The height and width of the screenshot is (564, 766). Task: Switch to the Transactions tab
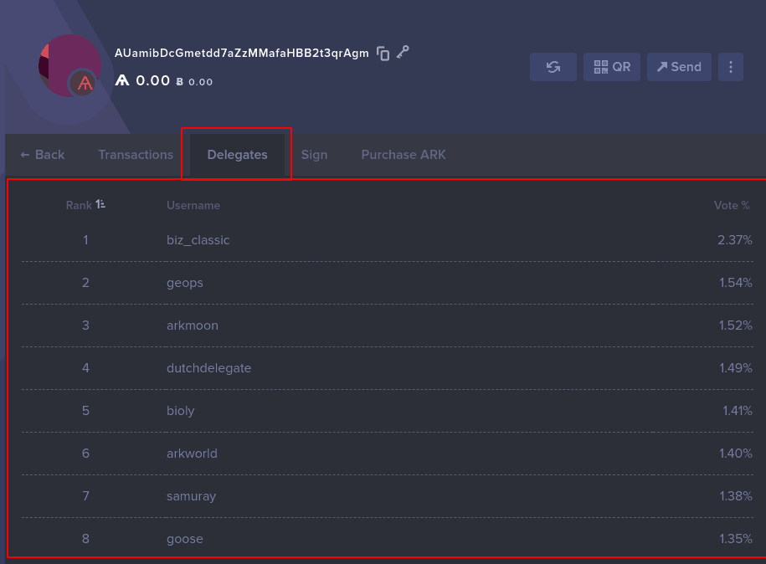coord(136,155)
